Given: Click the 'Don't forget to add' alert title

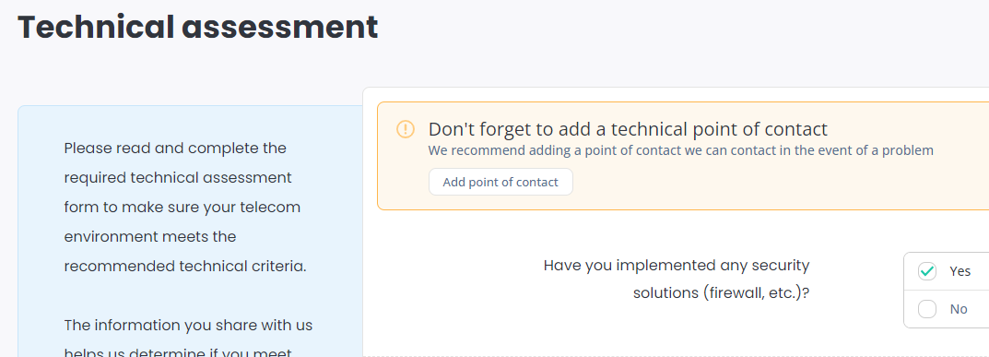Looking at the screenshot, I should click(x=628, y=129).
